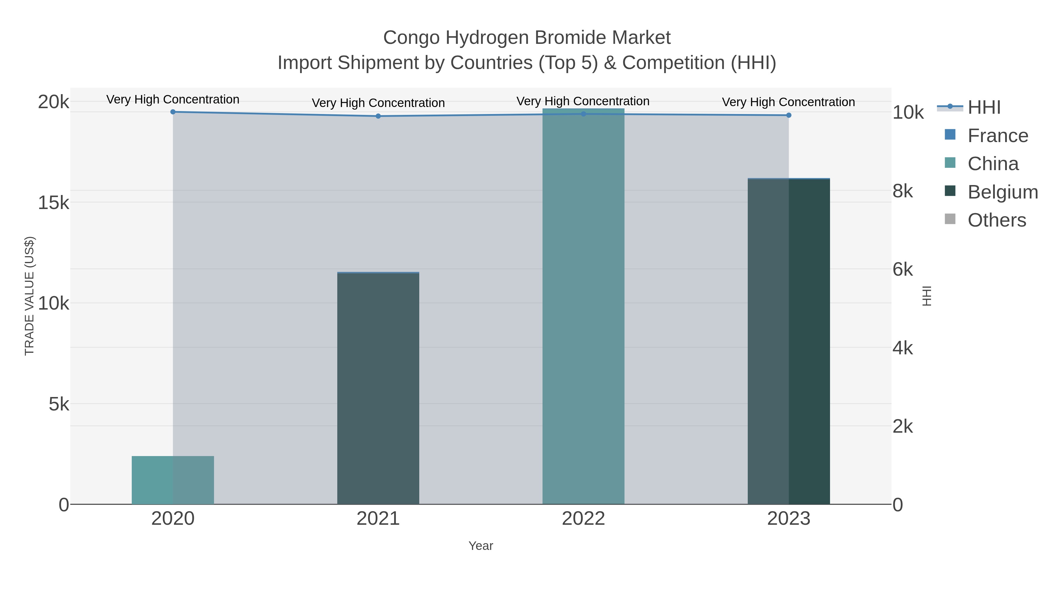Click the 6k right HHI axis tick
The width and height of the screenshot is (1054, 592).
[903, 269]
